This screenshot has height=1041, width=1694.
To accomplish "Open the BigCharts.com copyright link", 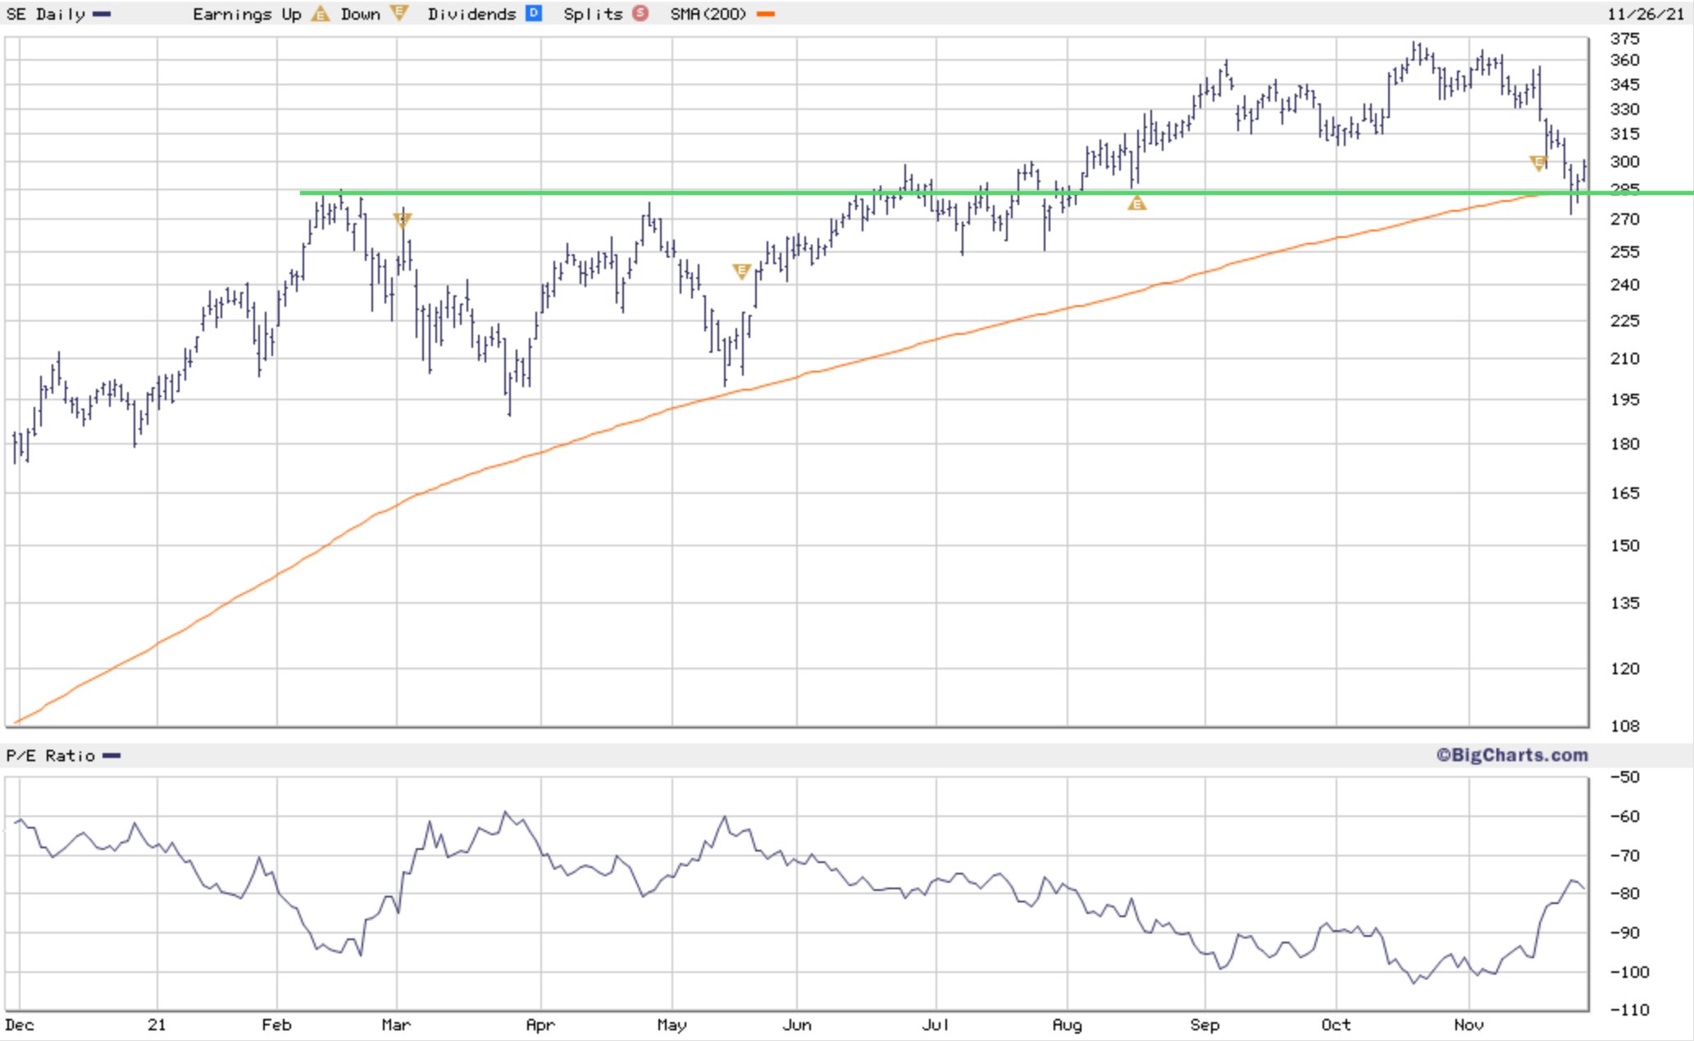I will [x=1511, y=755].
